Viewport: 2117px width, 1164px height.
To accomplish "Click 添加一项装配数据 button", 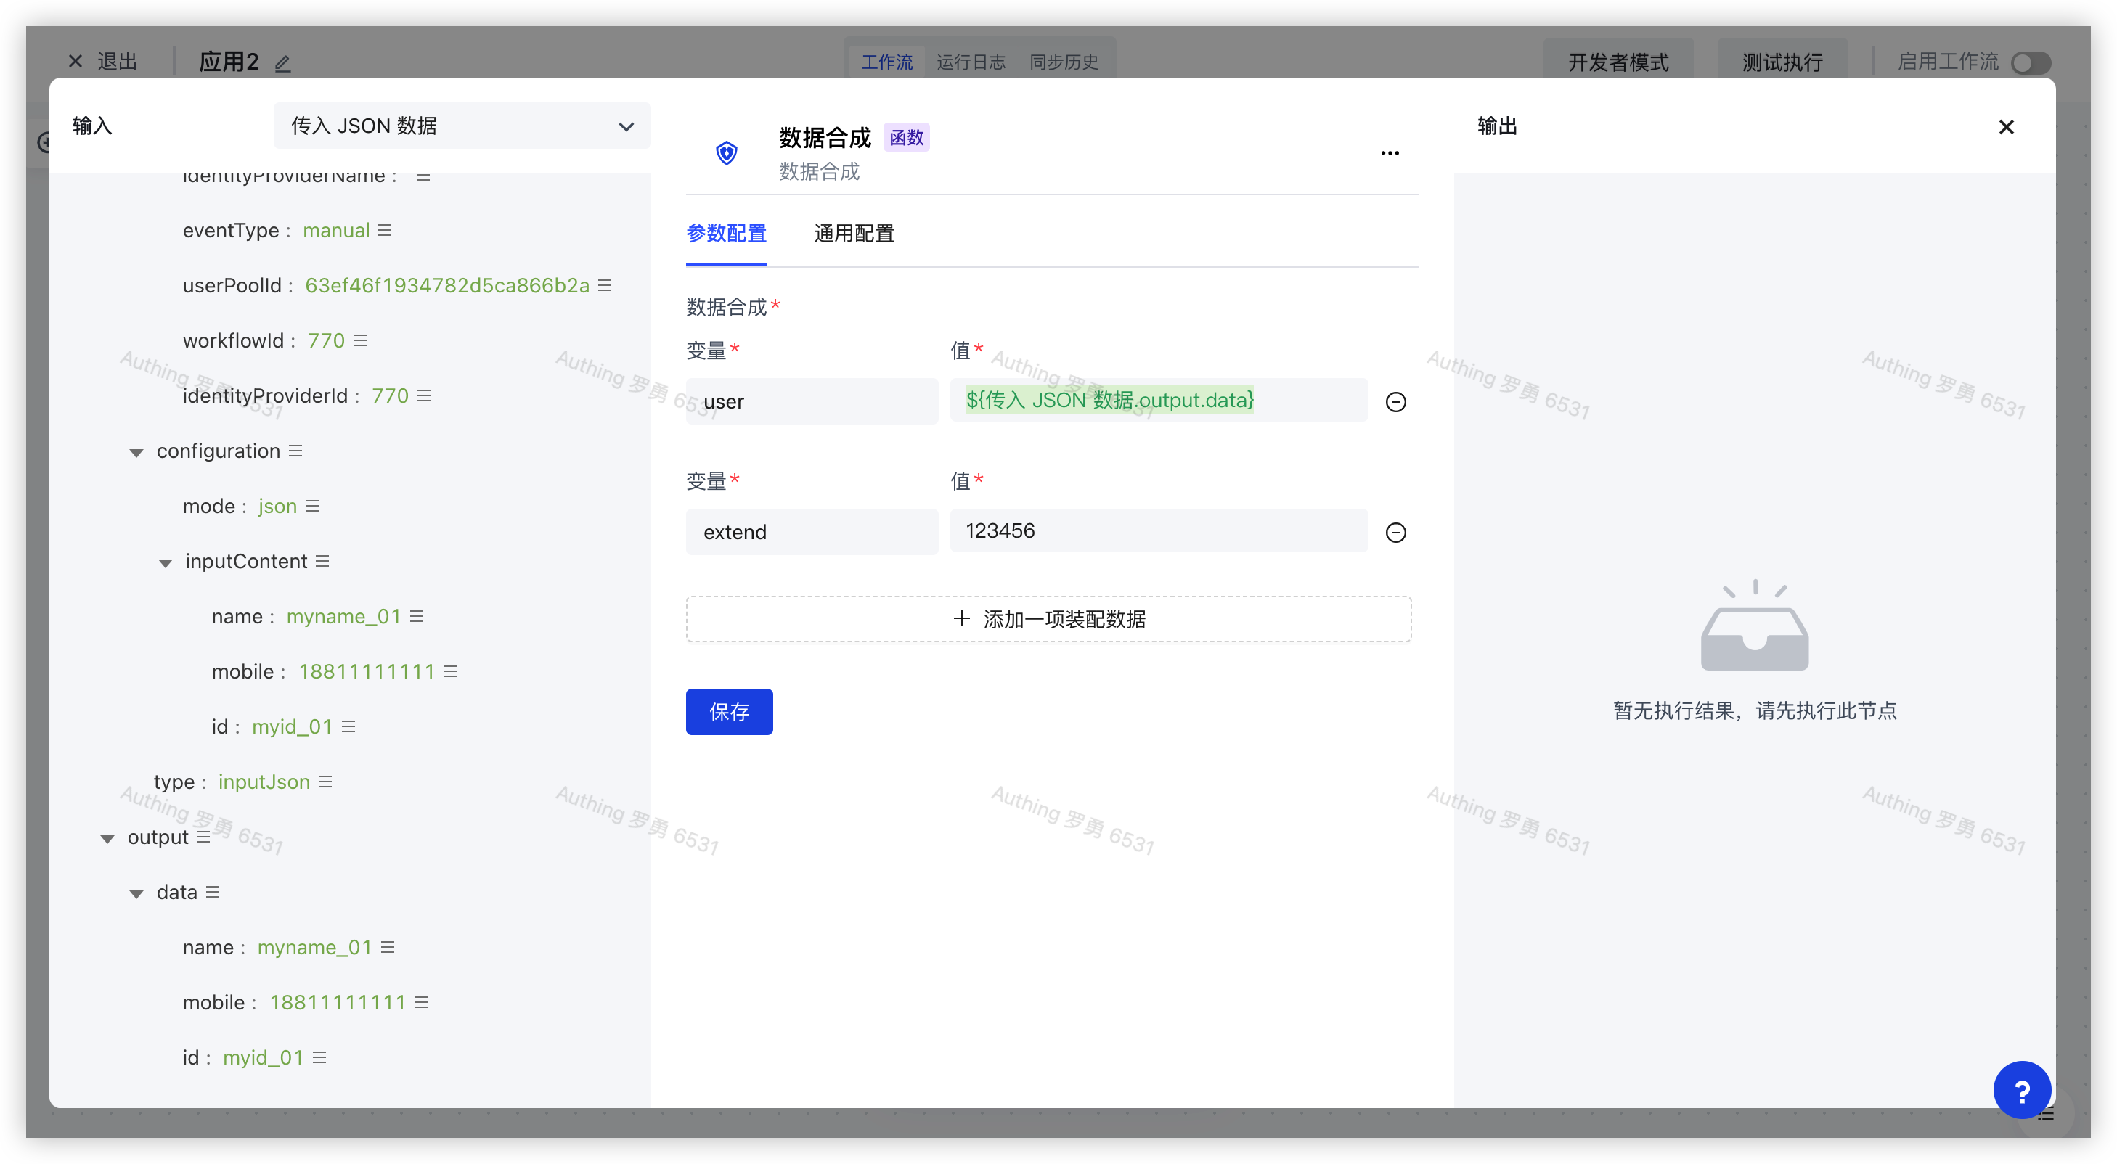I will pos(1048,618).
